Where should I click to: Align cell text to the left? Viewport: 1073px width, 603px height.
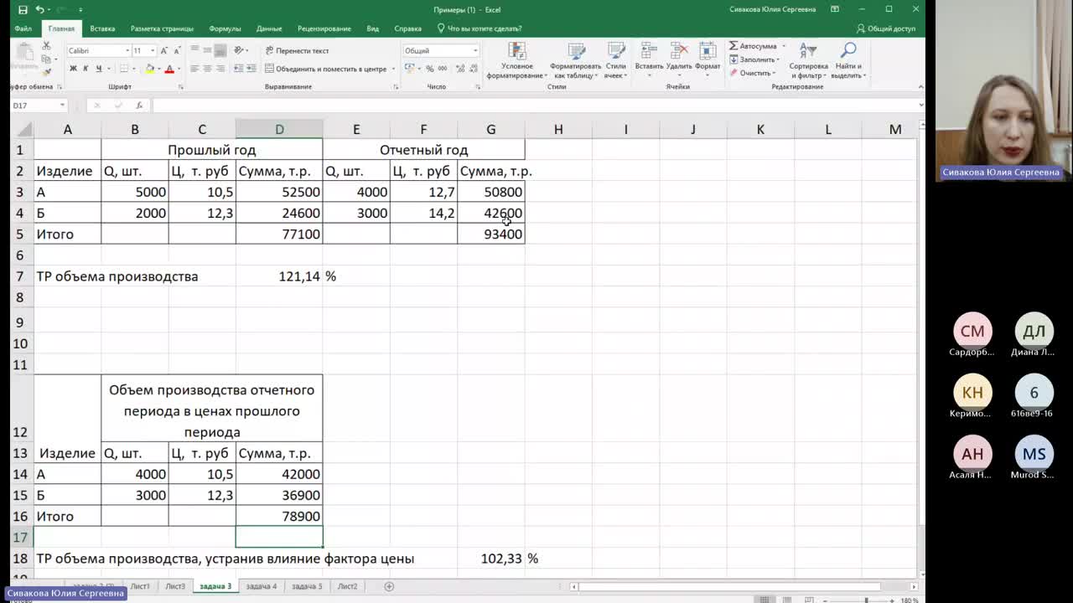click(195, 69)
